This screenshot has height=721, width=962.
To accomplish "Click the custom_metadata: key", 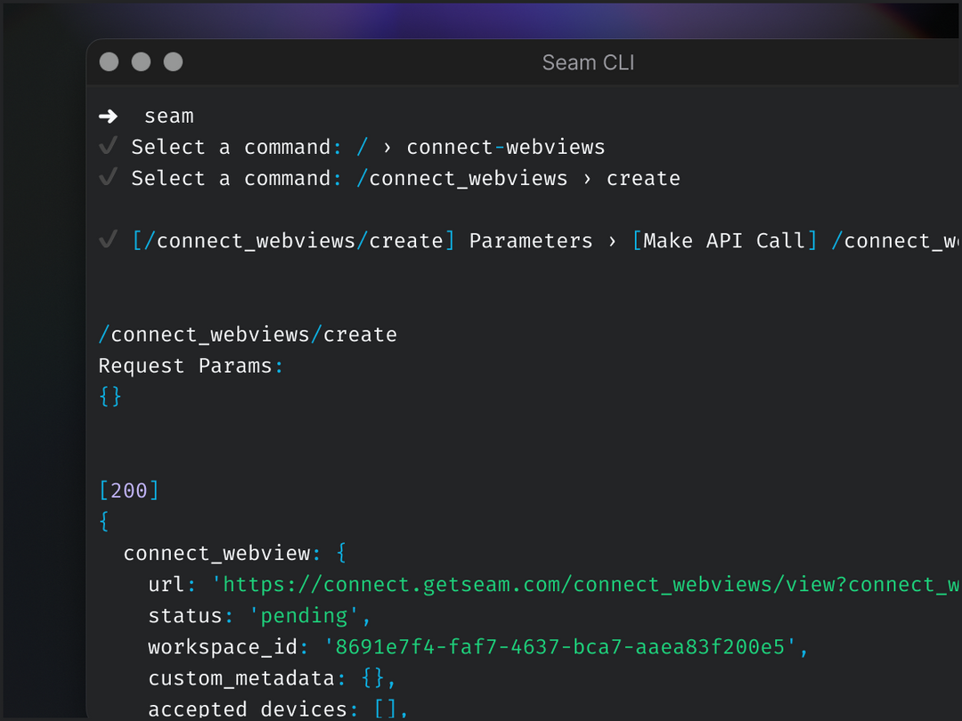I will click(x=247, y=678).
